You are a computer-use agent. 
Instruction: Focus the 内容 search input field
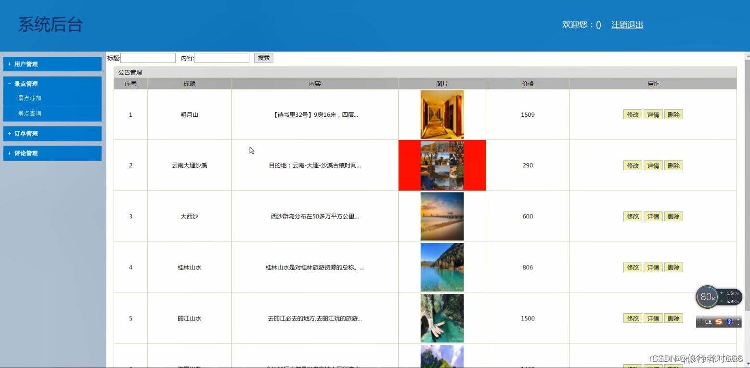(x=221, y=58)
